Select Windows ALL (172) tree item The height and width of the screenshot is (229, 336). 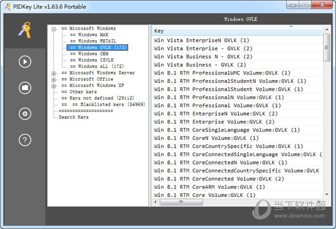pos(97,67)
